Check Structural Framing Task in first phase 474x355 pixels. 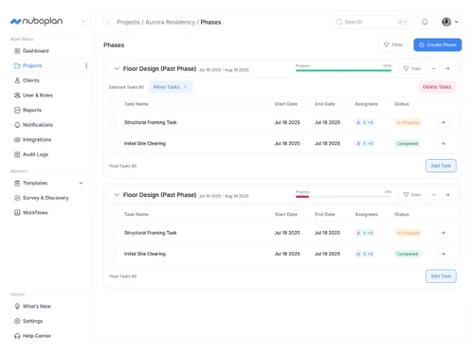coord(113,122)
